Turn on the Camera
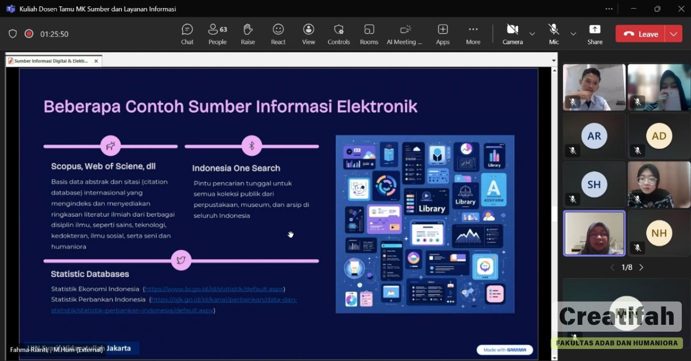 click(x=512, y=34)
